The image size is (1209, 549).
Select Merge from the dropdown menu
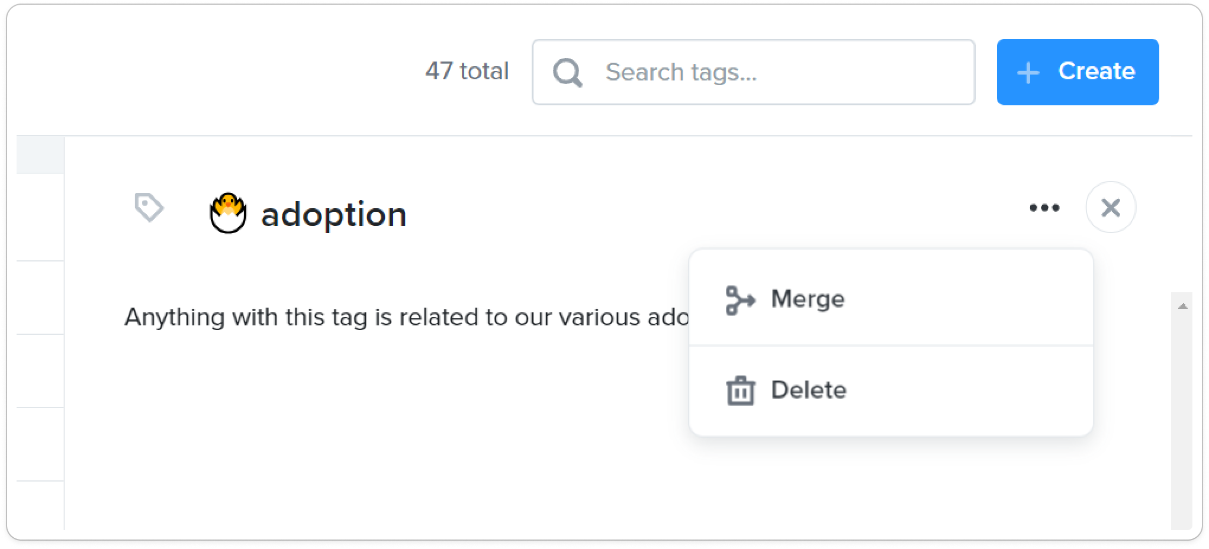891,299
